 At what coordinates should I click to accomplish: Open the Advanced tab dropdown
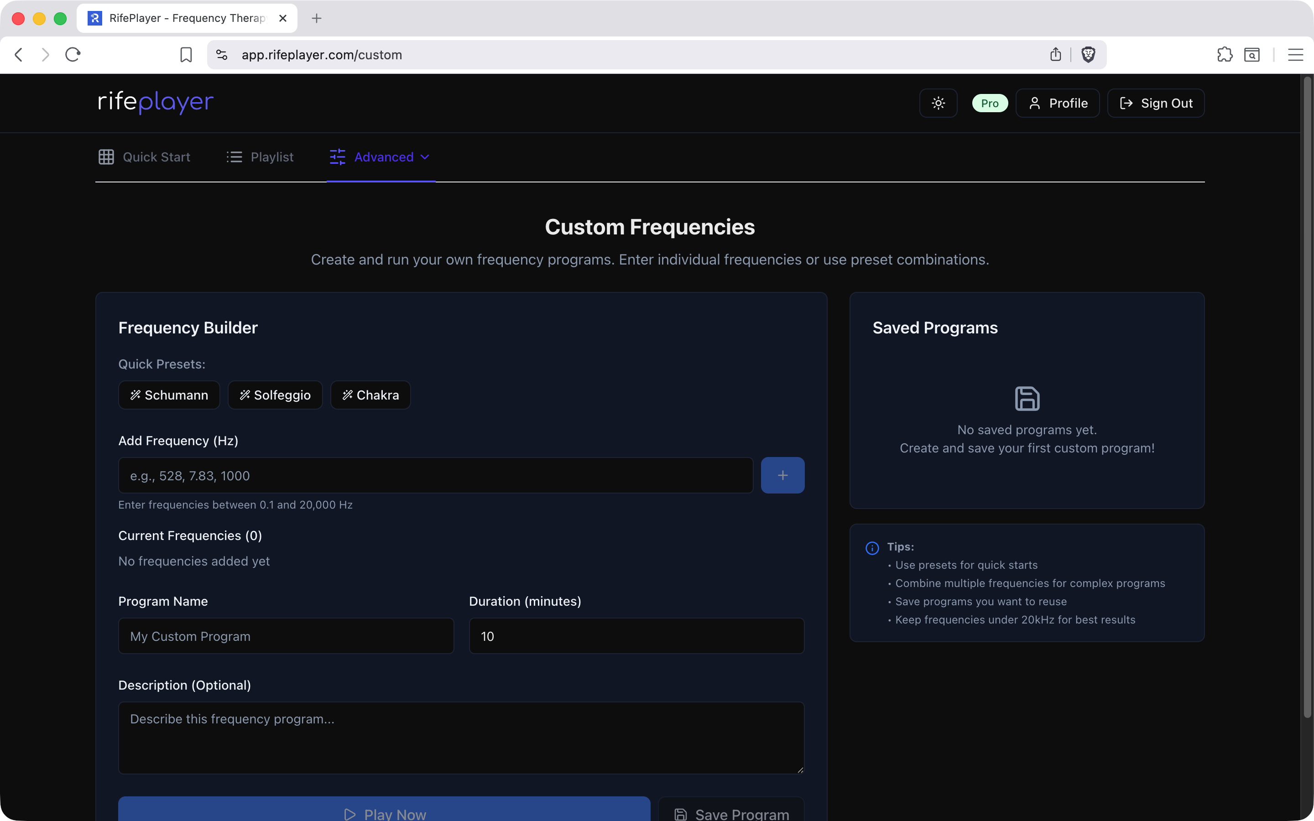click(x=380, y=157)
